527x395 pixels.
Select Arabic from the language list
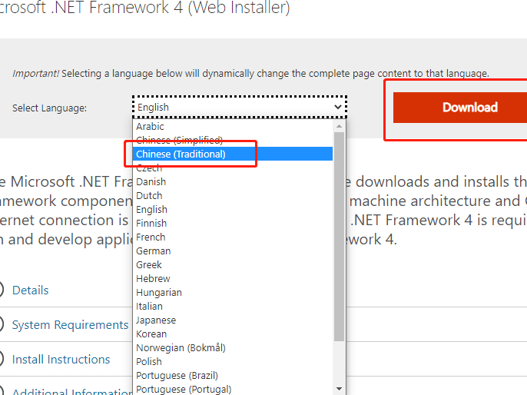point(233,126)
